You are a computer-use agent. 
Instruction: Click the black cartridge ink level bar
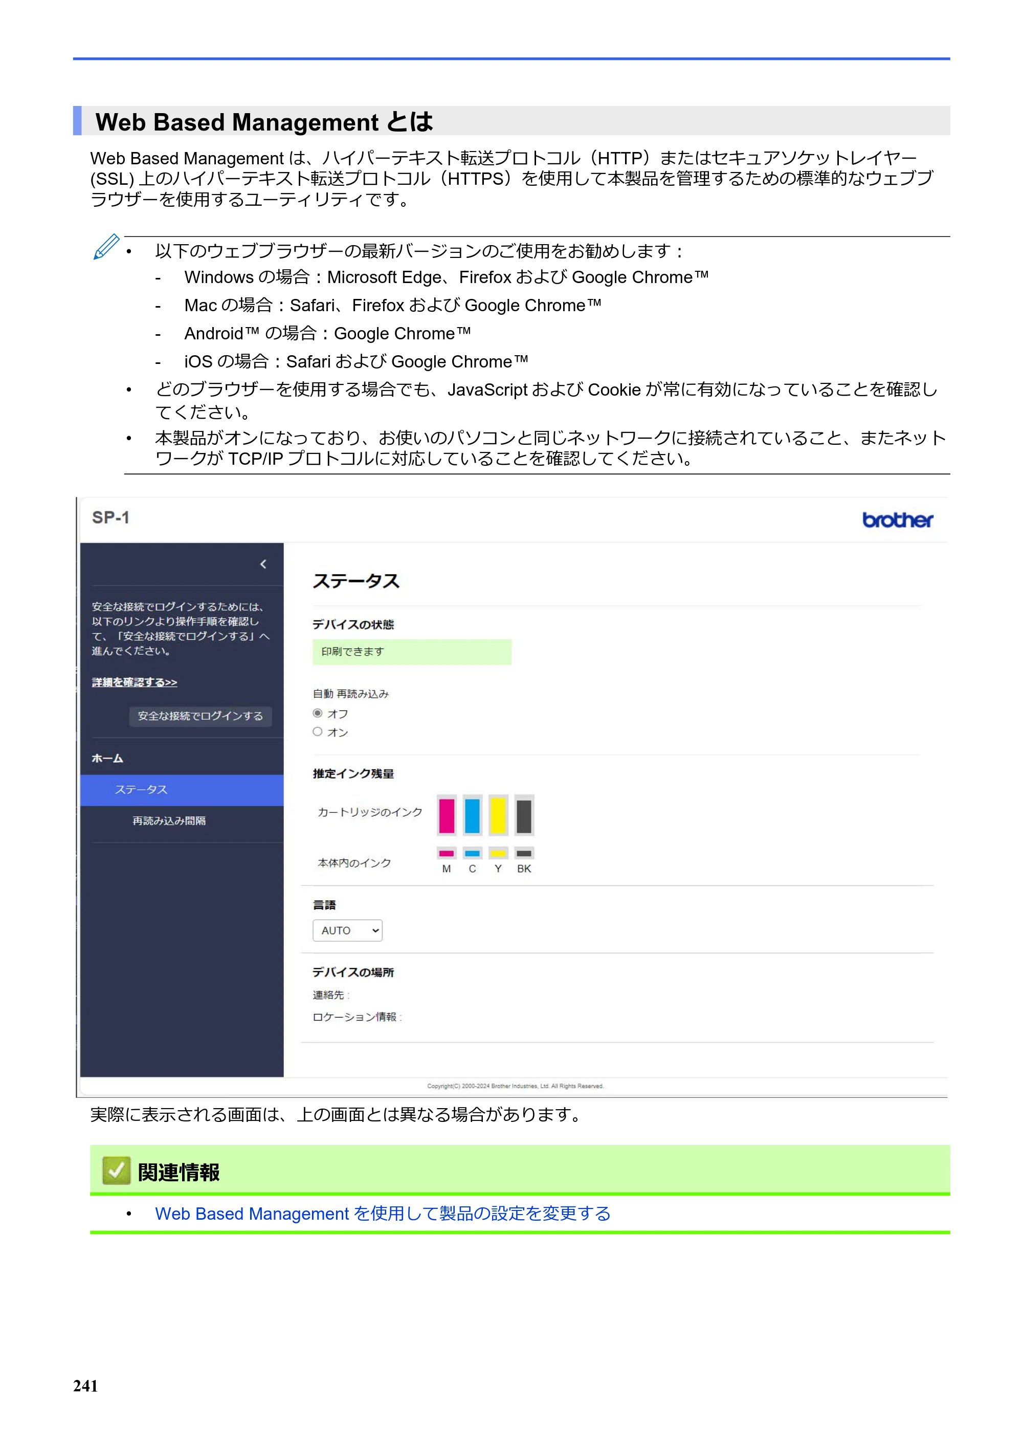click(524, 815)
